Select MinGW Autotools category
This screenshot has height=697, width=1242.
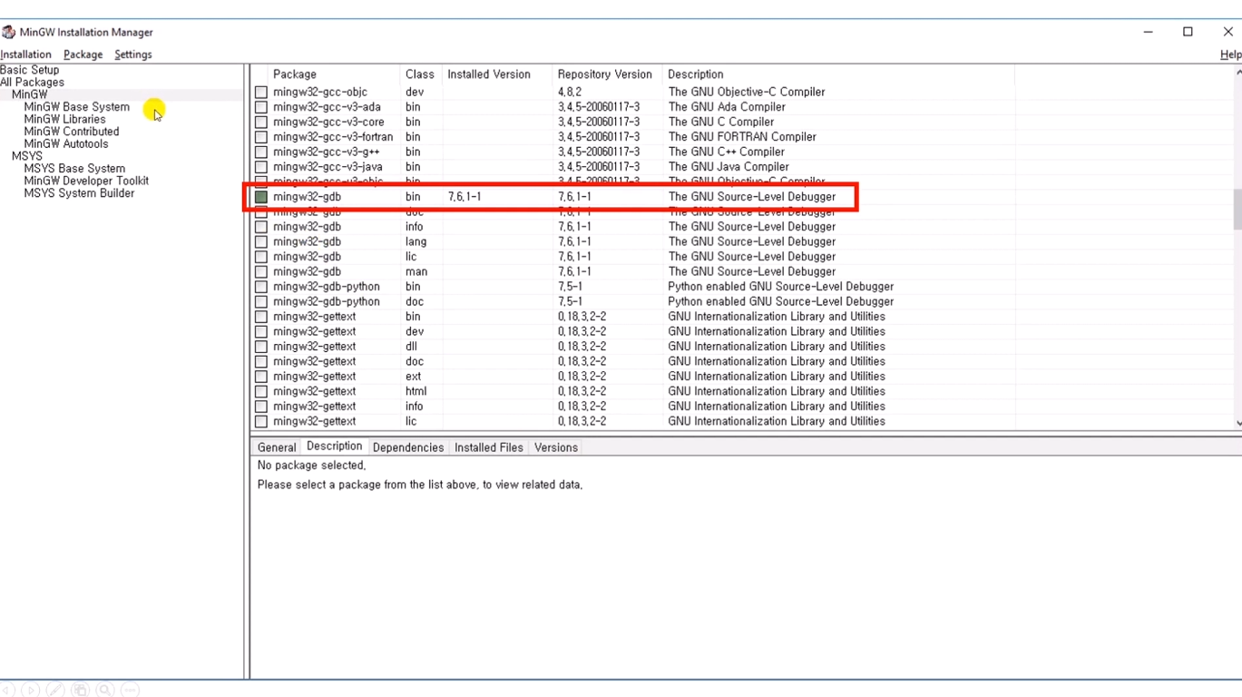(x=65, y=143)
